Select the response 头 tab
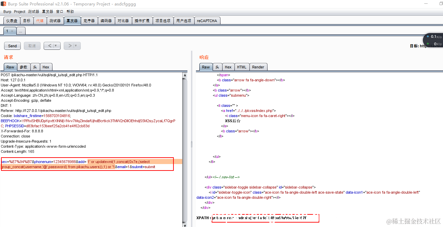 coord(217,67)
